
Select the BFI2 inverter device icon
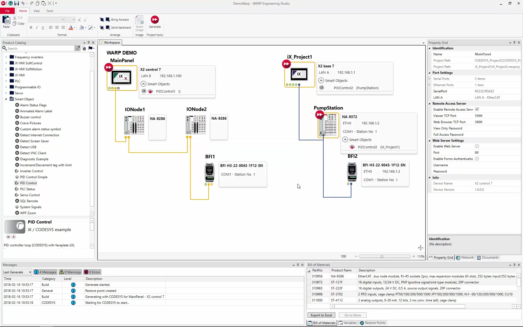(x=352, y=172)
